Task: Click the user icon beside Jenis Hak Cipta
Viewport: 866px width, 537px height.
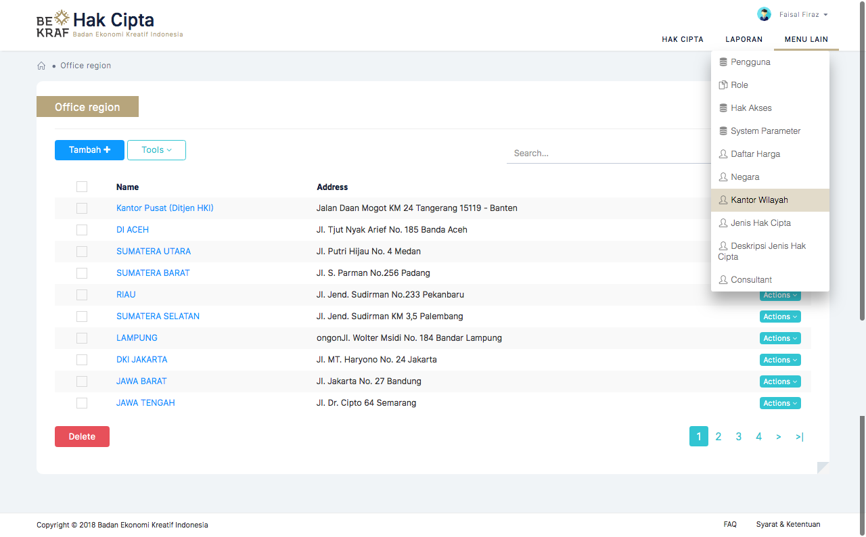Action: coord(723,223)
